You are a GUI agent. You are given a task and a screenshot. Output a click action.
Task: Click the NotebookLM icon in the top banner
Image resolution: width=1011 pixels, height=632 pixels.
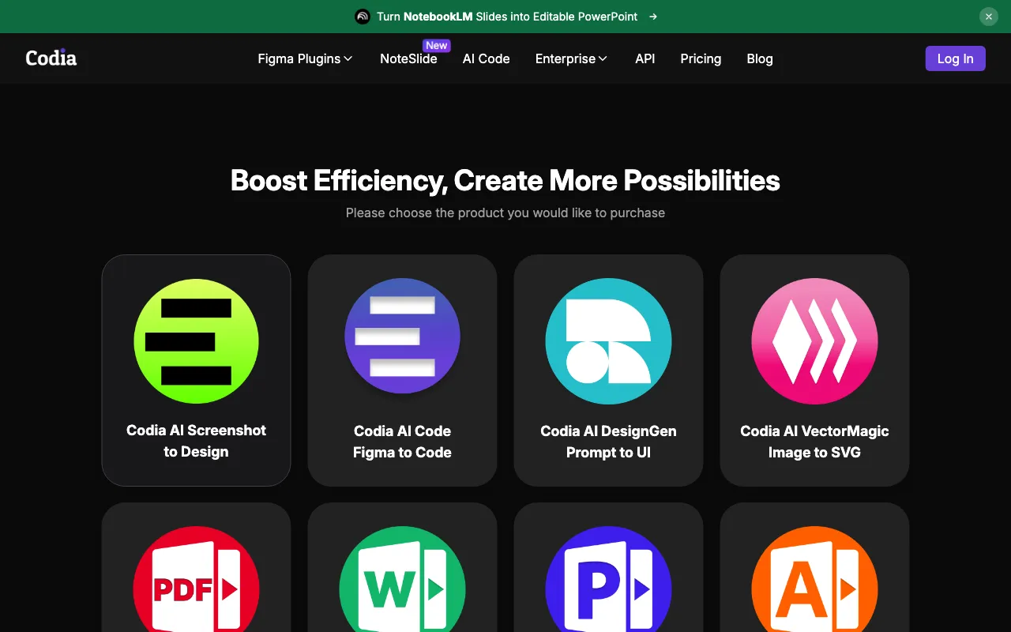pyautogui.click(x=363, y=17)
